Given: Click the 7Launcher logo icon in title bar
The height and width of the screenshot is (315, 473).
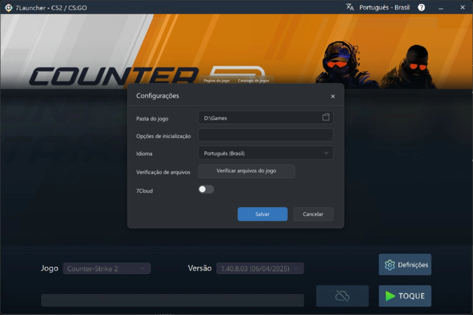Looking at the screenshot, I should click(9, 7).
